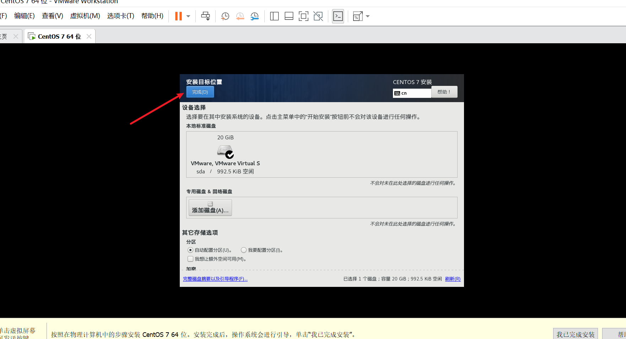Click the cn keyboard layout field
Image resolution: width=626 pixels, height=339 pixels.
[x=412, y=93]
